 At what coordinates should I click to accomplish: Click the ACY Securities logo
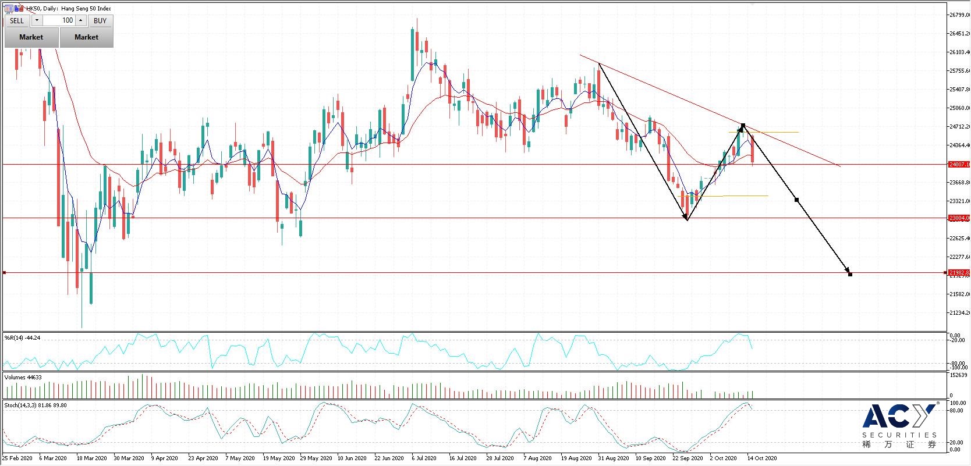tap(899, 426)
